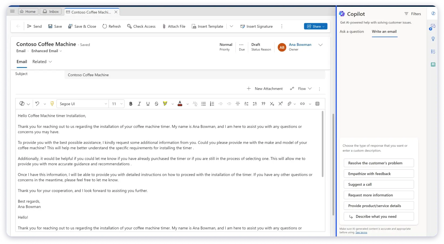Click the Subject input field
The width and height of the screenshot is (444, 244).
click(195, 75)
